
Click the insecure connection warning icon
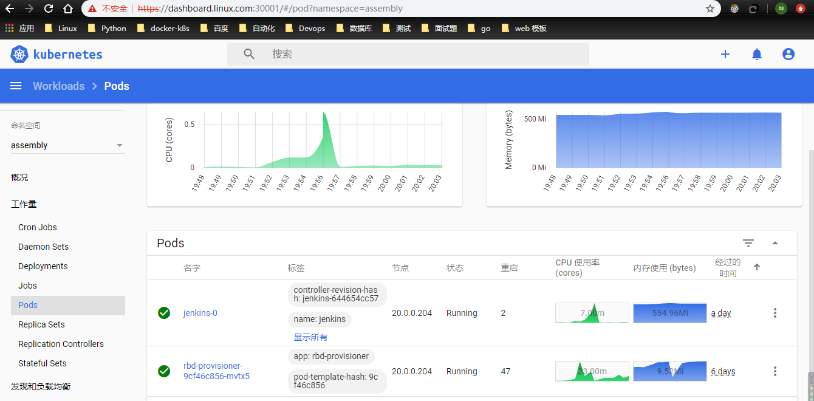(92, 9)
